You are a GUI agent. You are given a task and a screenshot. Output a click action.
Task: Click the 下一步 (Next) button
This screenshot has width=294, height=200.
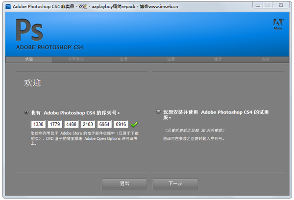175,184
